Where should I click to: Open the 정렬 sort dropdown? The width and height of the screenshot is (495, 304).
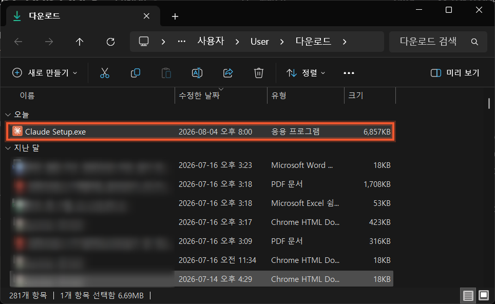(306, 73)
